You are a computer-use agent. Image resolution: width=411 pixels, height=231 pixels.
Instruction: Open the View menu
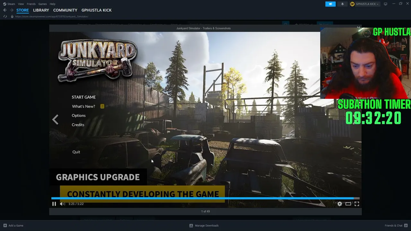pos(21,4)
